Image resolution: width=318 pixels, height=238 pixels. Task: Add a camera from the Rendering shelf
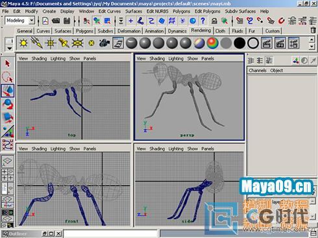click(104, 43)
